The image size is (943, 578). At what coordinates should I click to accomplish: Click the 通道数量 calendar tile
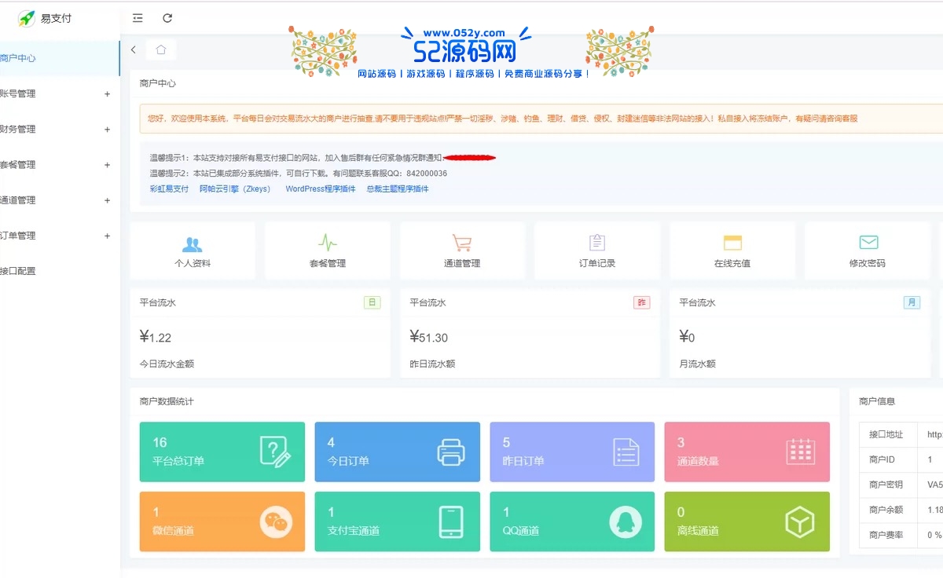[x=747, y=452]
